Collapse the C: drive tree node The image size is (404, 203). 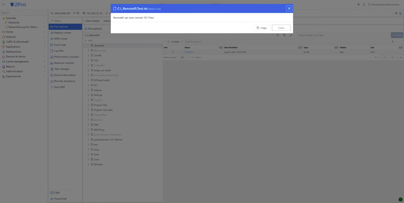[86, 41]
